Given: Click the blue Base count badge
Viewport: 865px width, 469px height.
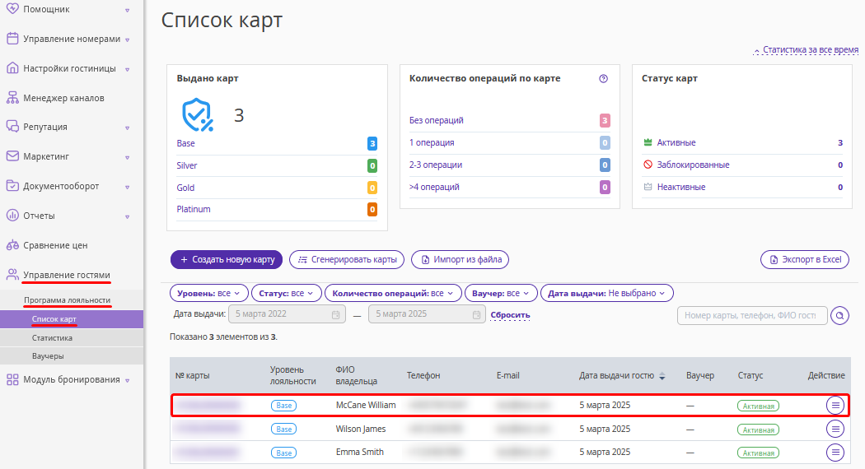Looking at the screenshot, I should tap(372, 143).
